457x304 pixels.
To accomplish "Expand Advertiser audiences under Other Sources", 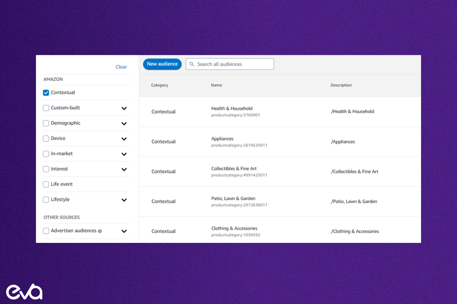I will (124, 231).
